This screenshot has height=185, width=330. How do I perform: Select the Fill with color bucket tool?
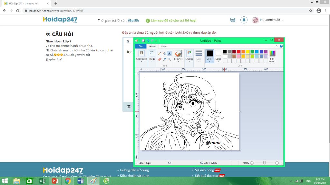pos(164,54)
